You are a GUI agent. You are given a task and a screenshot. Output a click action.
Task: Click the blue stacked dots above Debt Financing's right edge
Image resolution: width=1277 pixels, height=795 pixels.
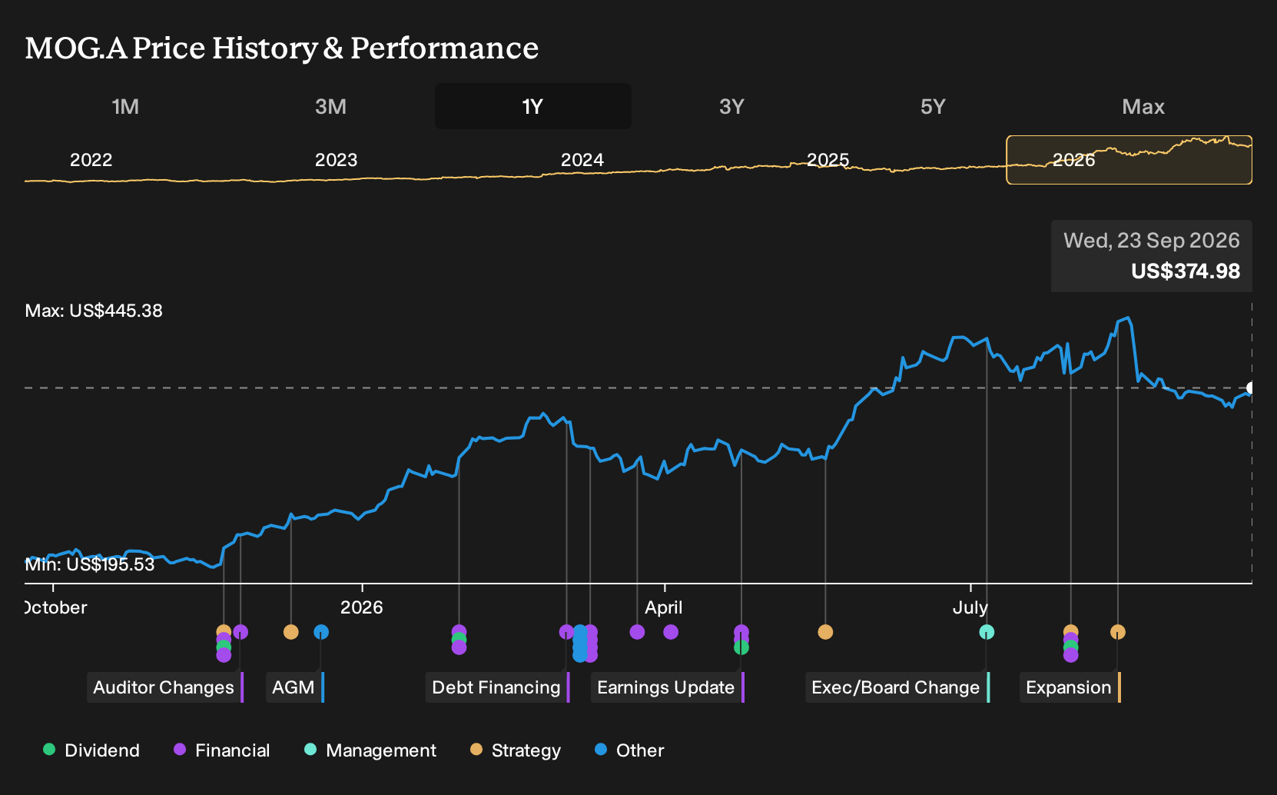click(580, 644)
